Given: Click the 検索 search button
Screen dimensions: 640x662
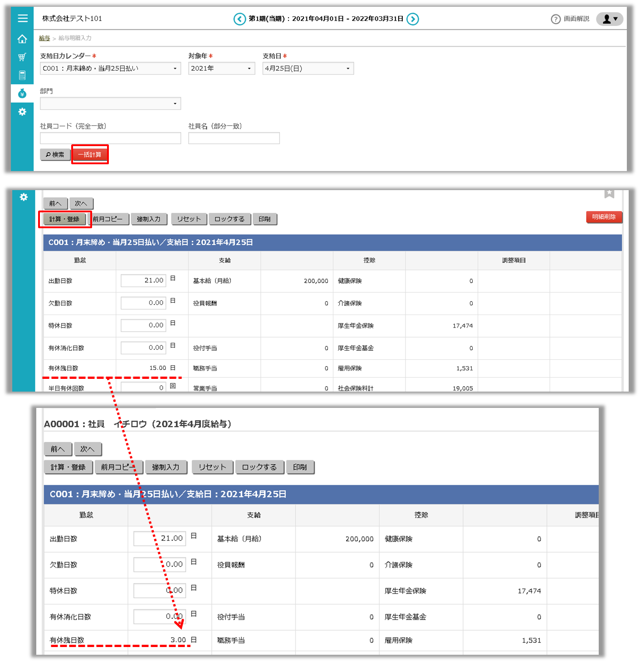Looking at the screenshot, I should [x=55, y=155].
